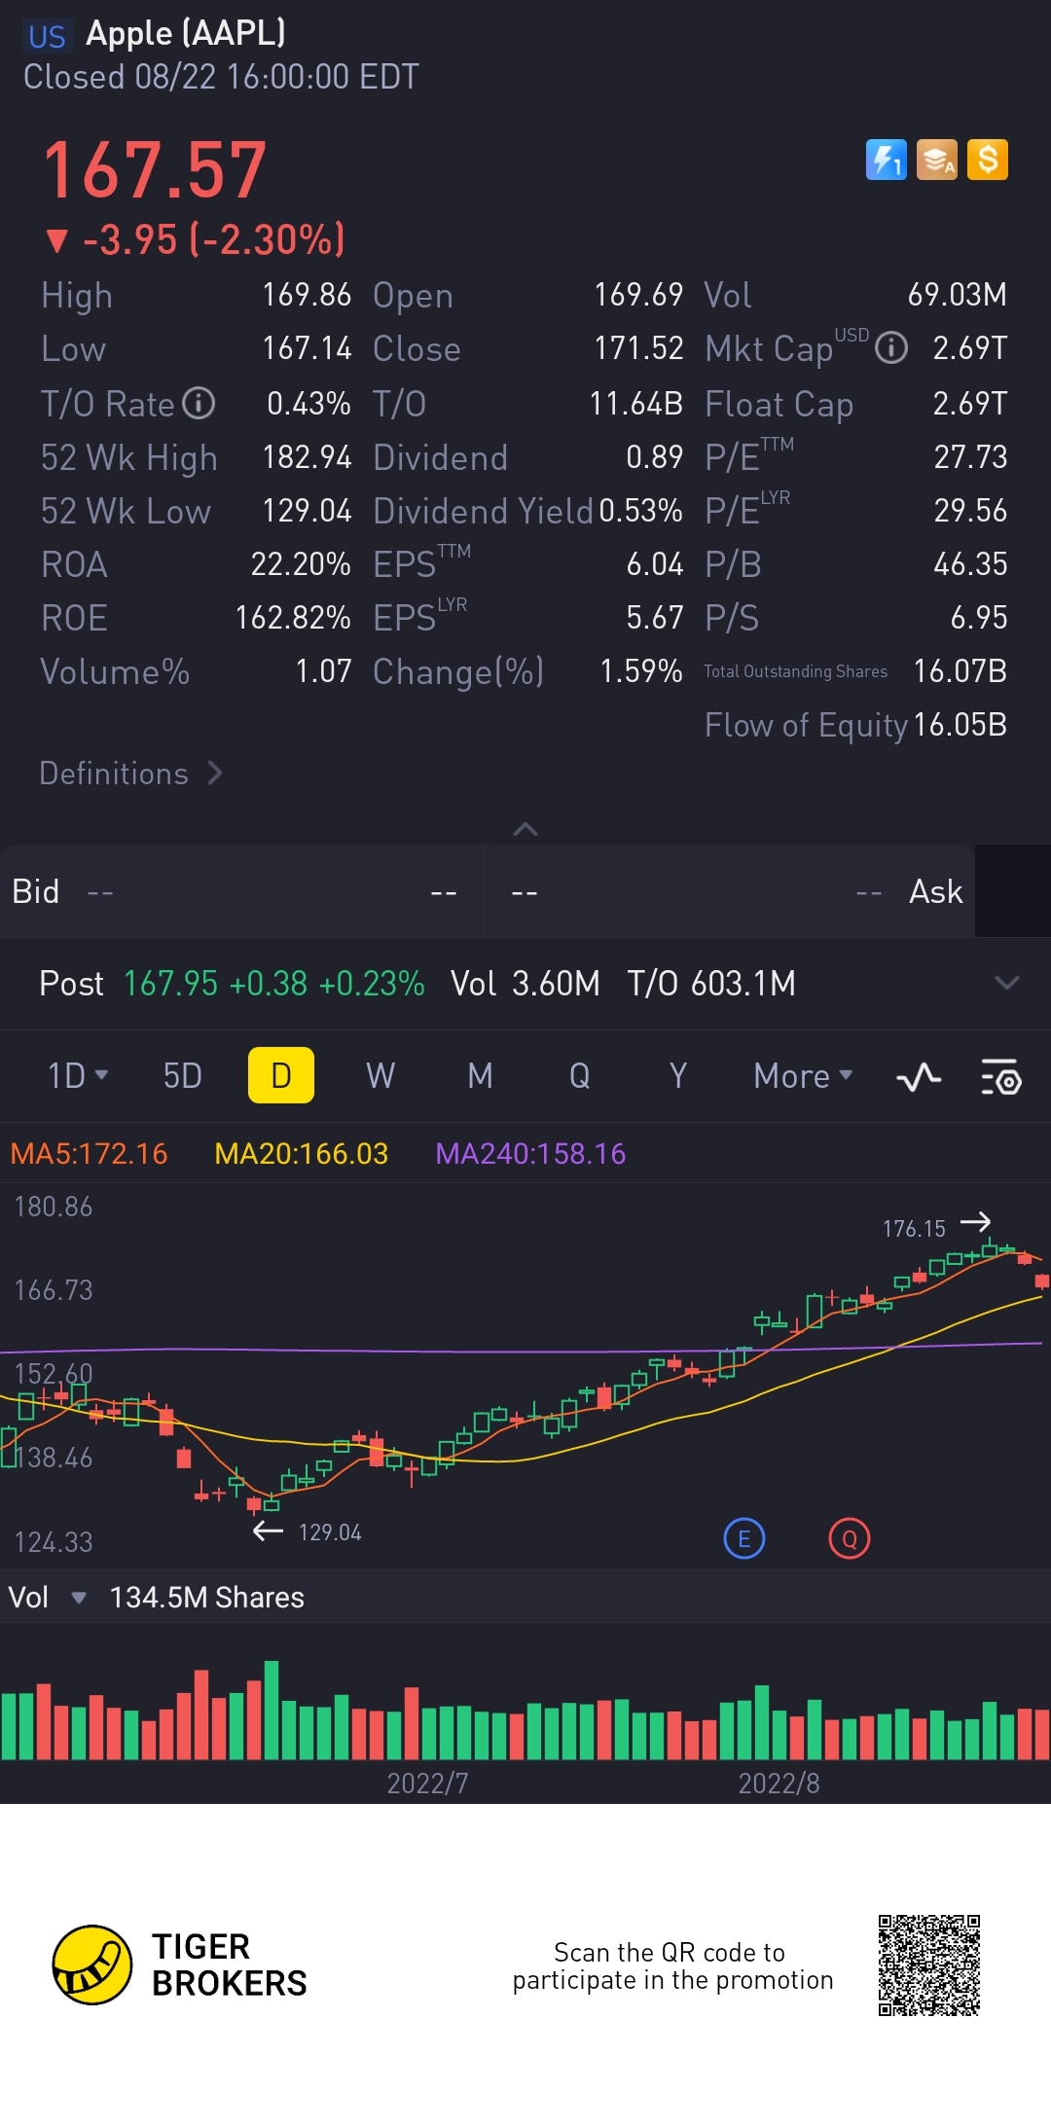Screen dimensions: 1051x2127
Task: Tap the orange stacked layers badge icon
Action: [936, 160]
